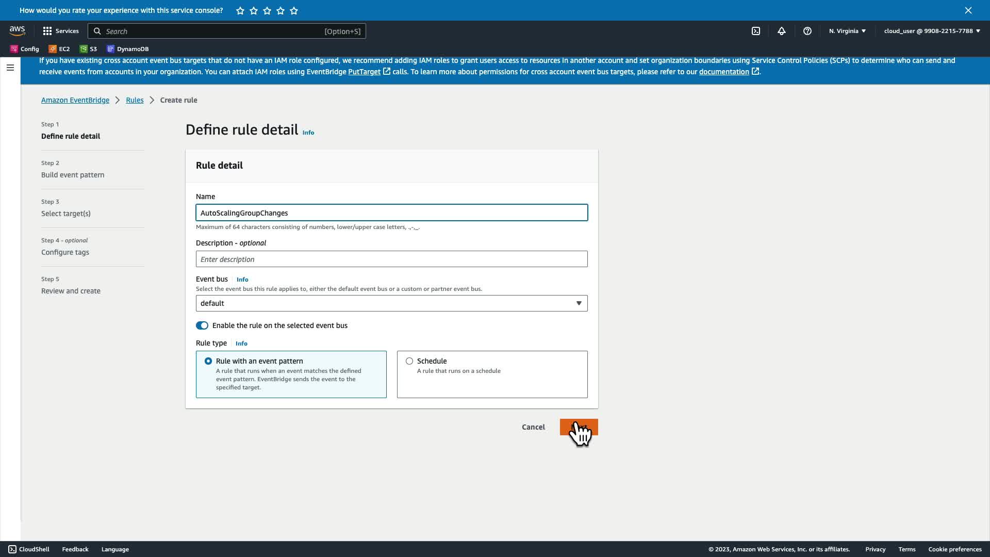This screenshot has height=557, width=990.
Task: Click into the Description optional field
Action: tap(391, 259)
